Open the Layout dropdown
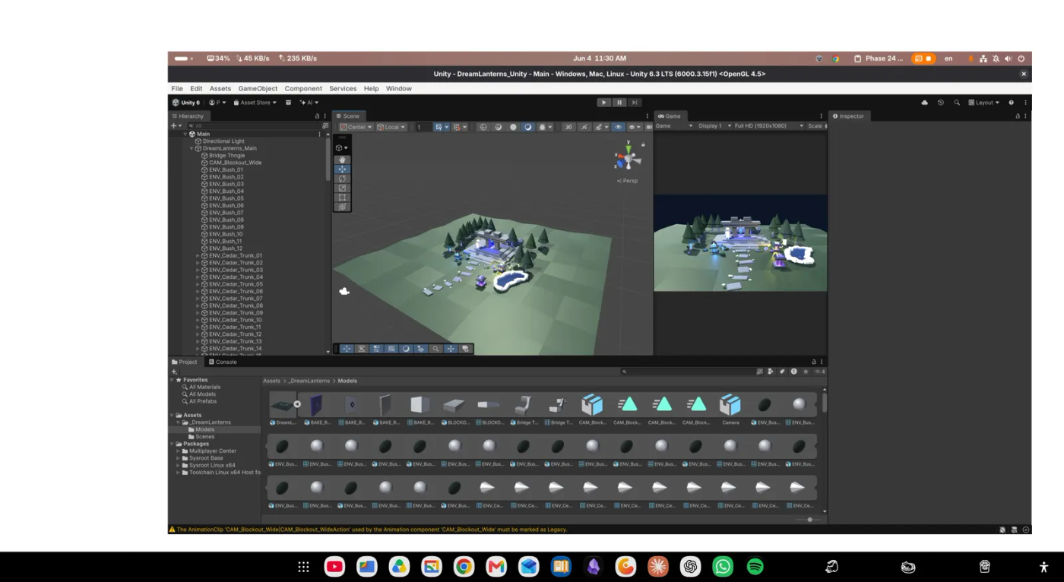This screenshot has height=582, width=1064. [x=983, y=103]
